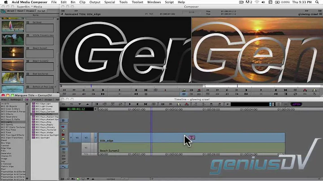Select BCC Rays_Ring effect
The width and height of the screenshot is (323, 181).
pyautogui.click(x=44, y=122)
